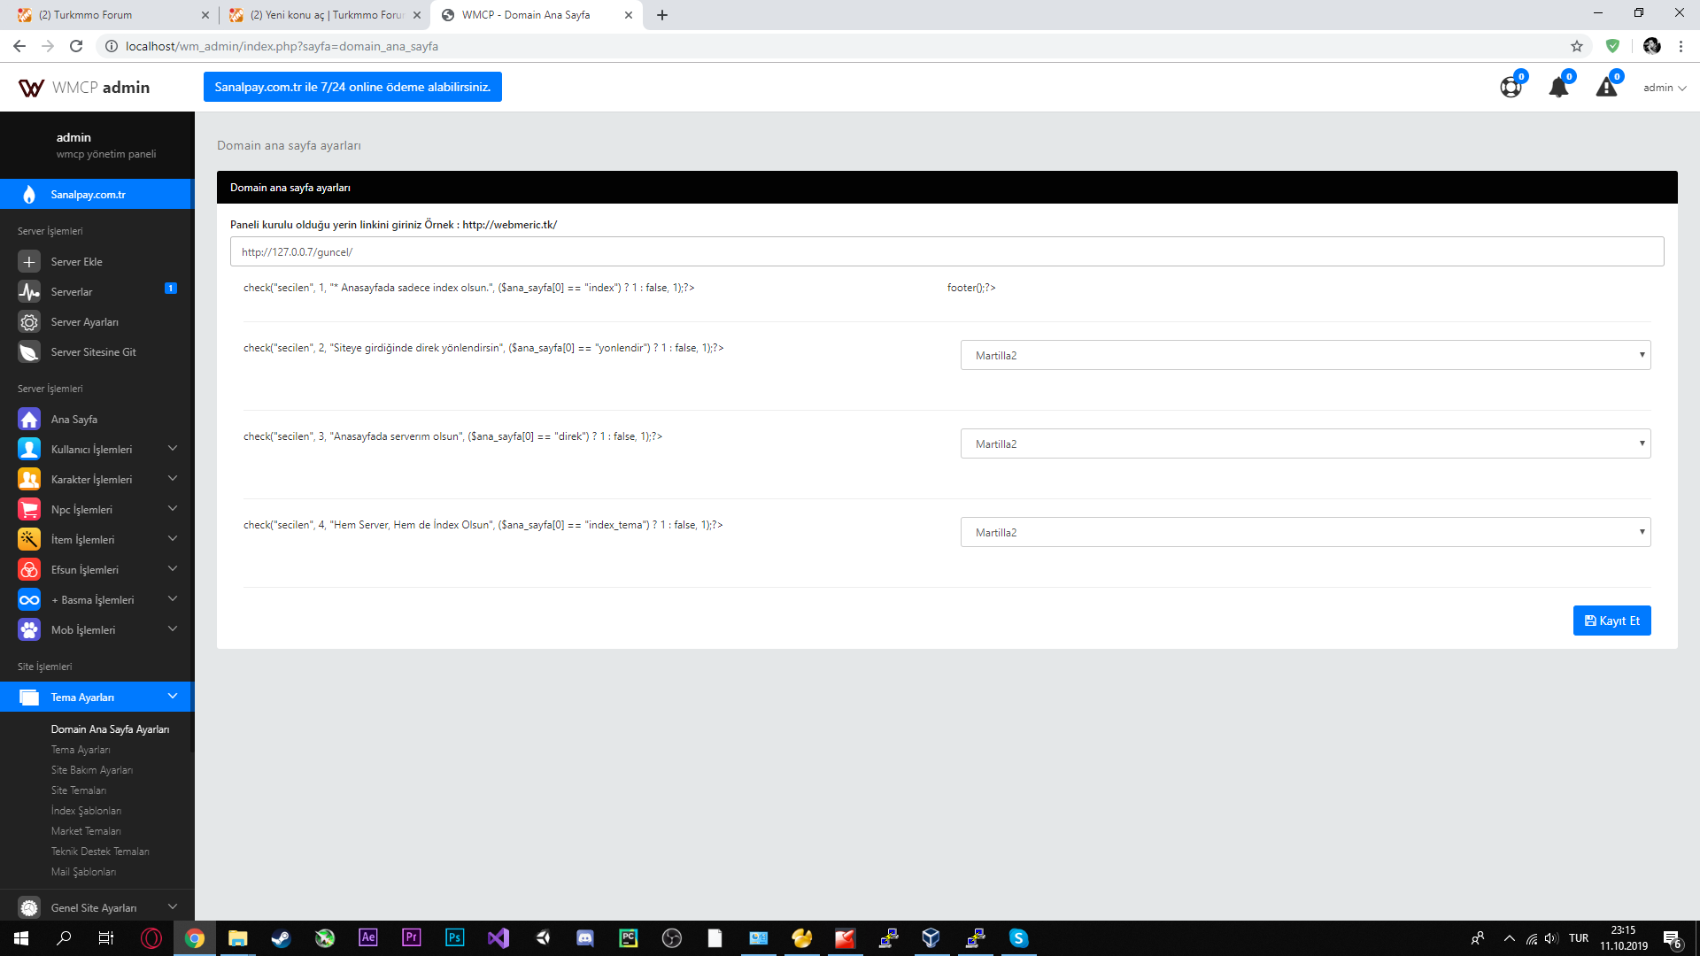Expand the İtem İşlemleri menu
Viewport: 1700px width, 956px height.
pyautogui.click(x=173, y=539)
